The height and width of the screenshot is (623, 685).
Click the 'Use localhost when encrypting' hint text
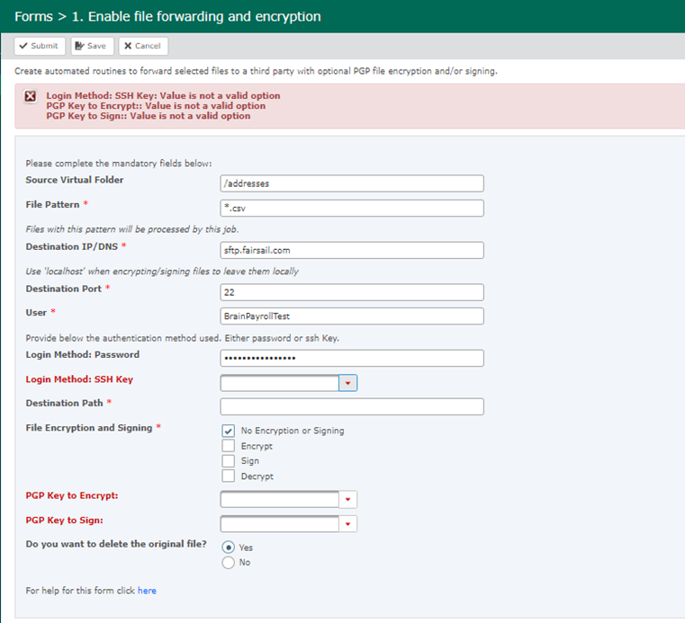[x=162, y=271]
